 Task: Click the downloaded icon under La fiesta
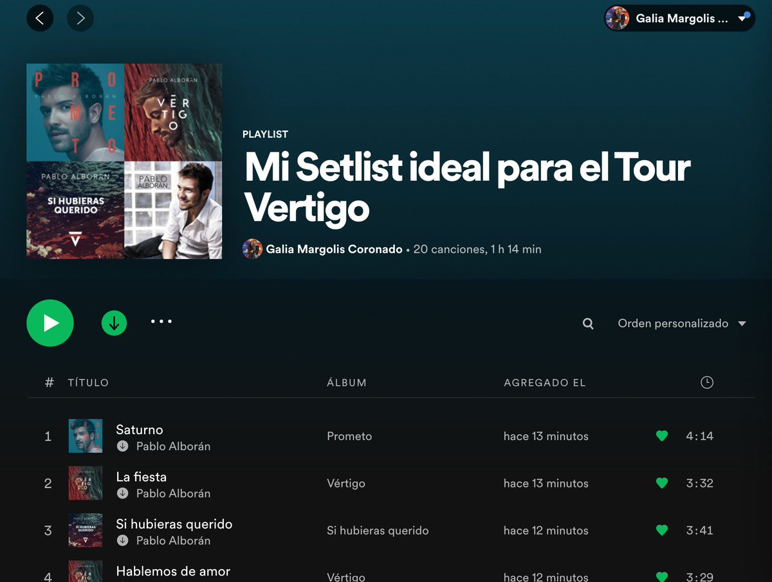click(122, 493)
